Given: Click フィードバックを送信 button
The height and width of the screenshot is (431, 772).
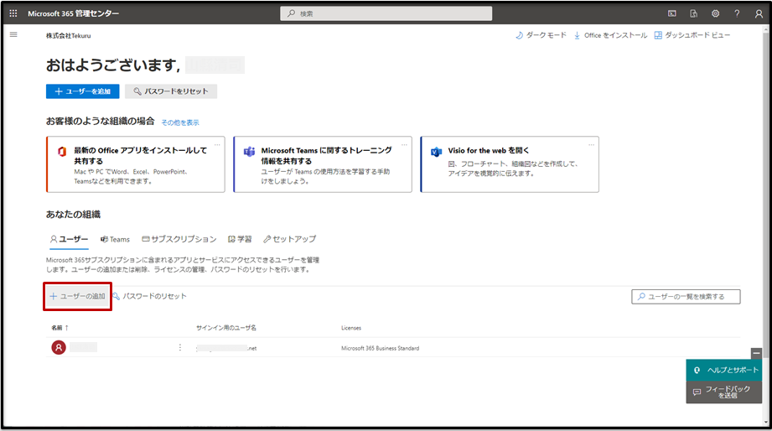Looking at the screenshot, I should [723, 392].
